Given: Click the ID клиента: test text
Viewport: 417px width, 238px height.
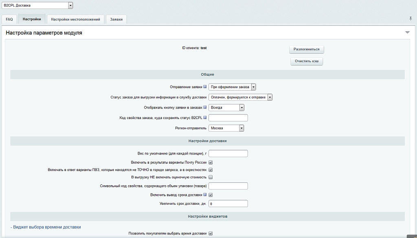Looking at the screenshot, I should click(x=194, y=48).
